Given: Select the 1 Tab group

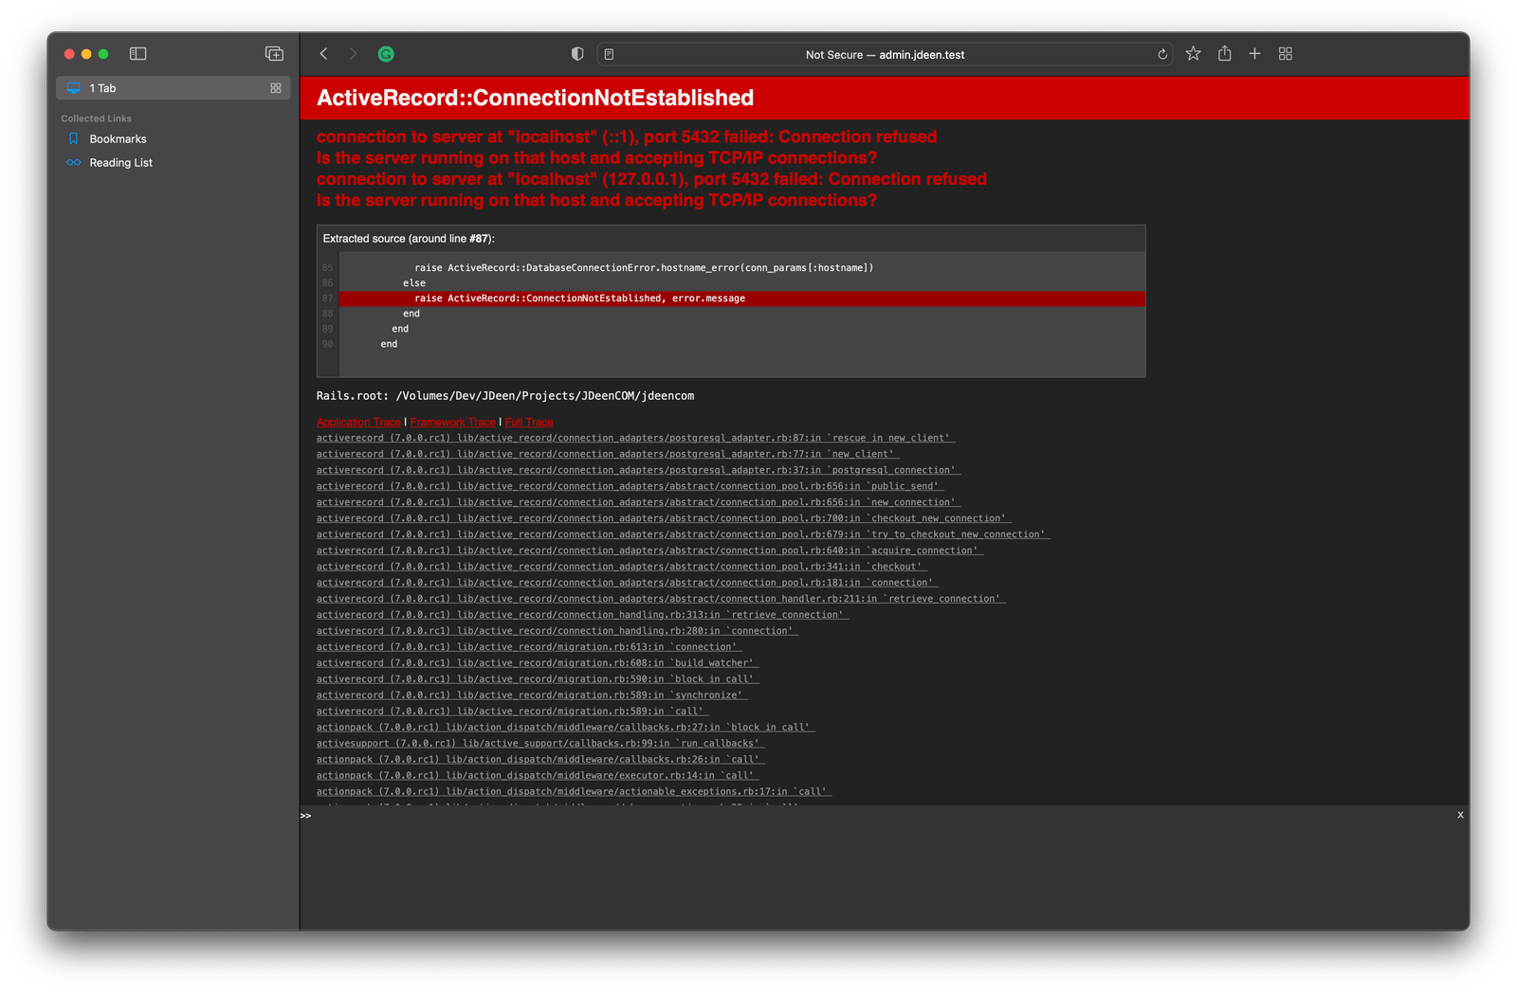Looking at the screenshot, I should (x=174, y=88).
